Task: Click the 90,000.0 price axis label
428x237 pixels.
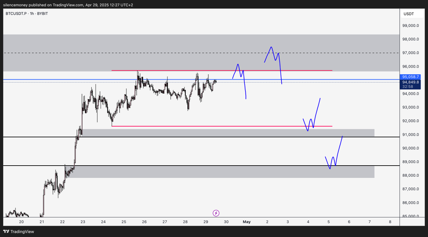Action: tap(411, 148)
